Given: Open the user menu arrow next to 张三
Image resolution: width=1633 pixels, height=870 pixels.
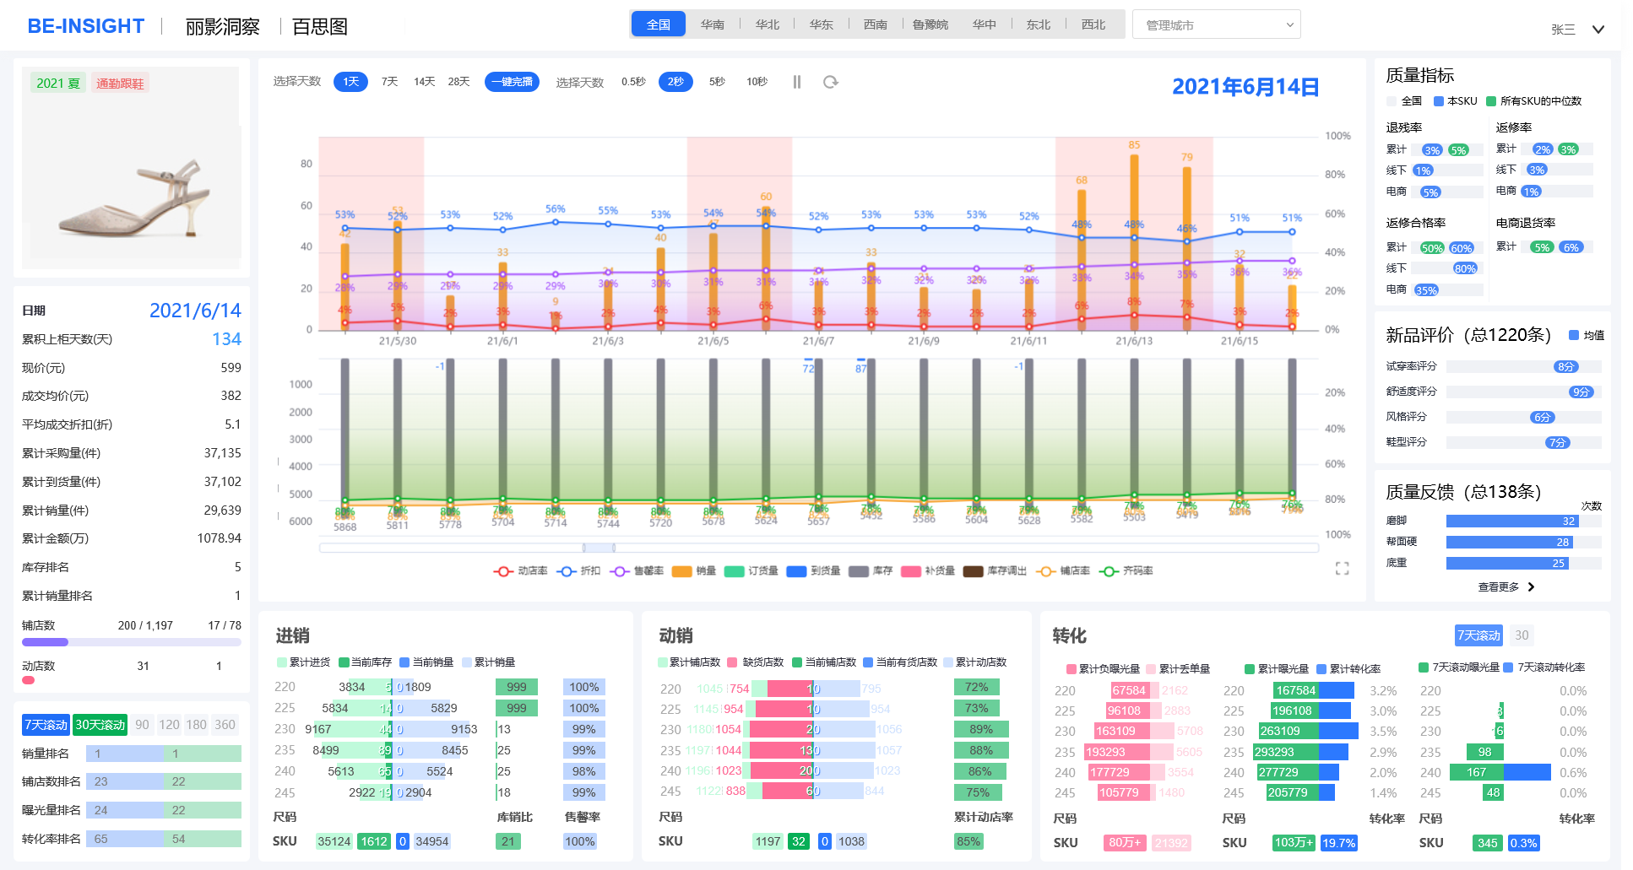Looking at the screenshot, I should click(x=1598, y=30).
